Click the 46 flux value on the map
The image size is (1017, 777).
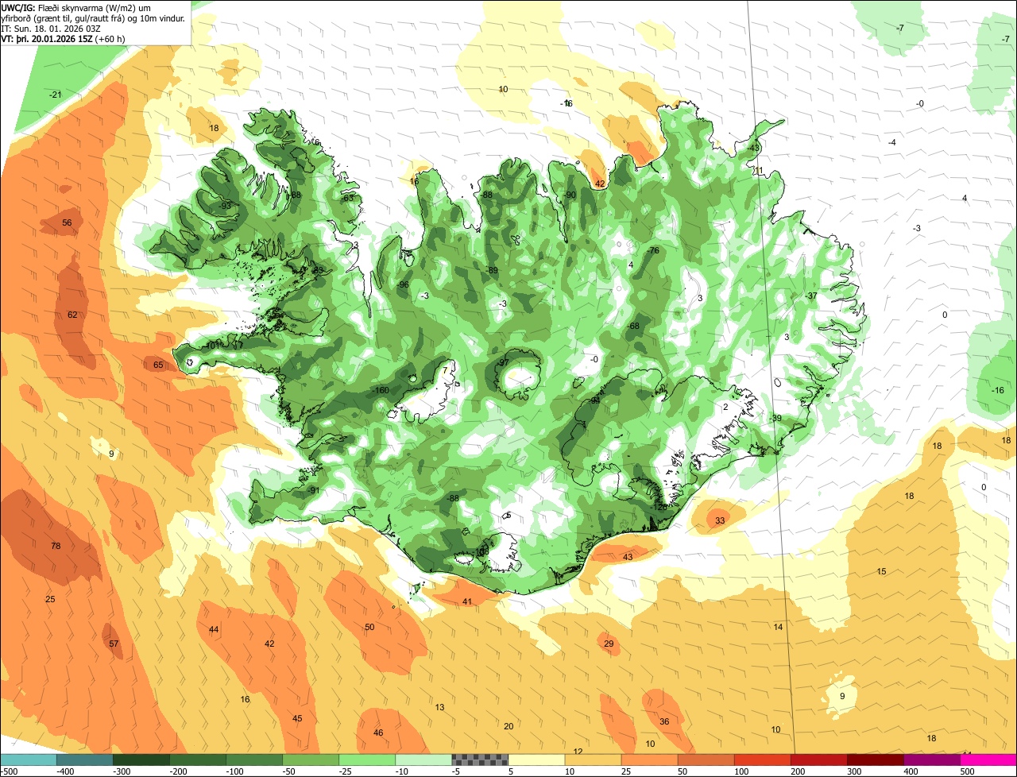378,733
